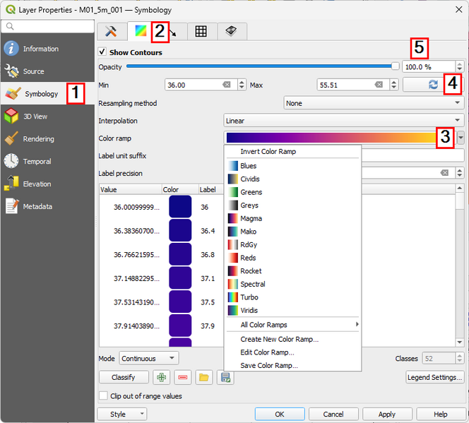
Task: Load color map from file folder icon
Action: [204, 377]
